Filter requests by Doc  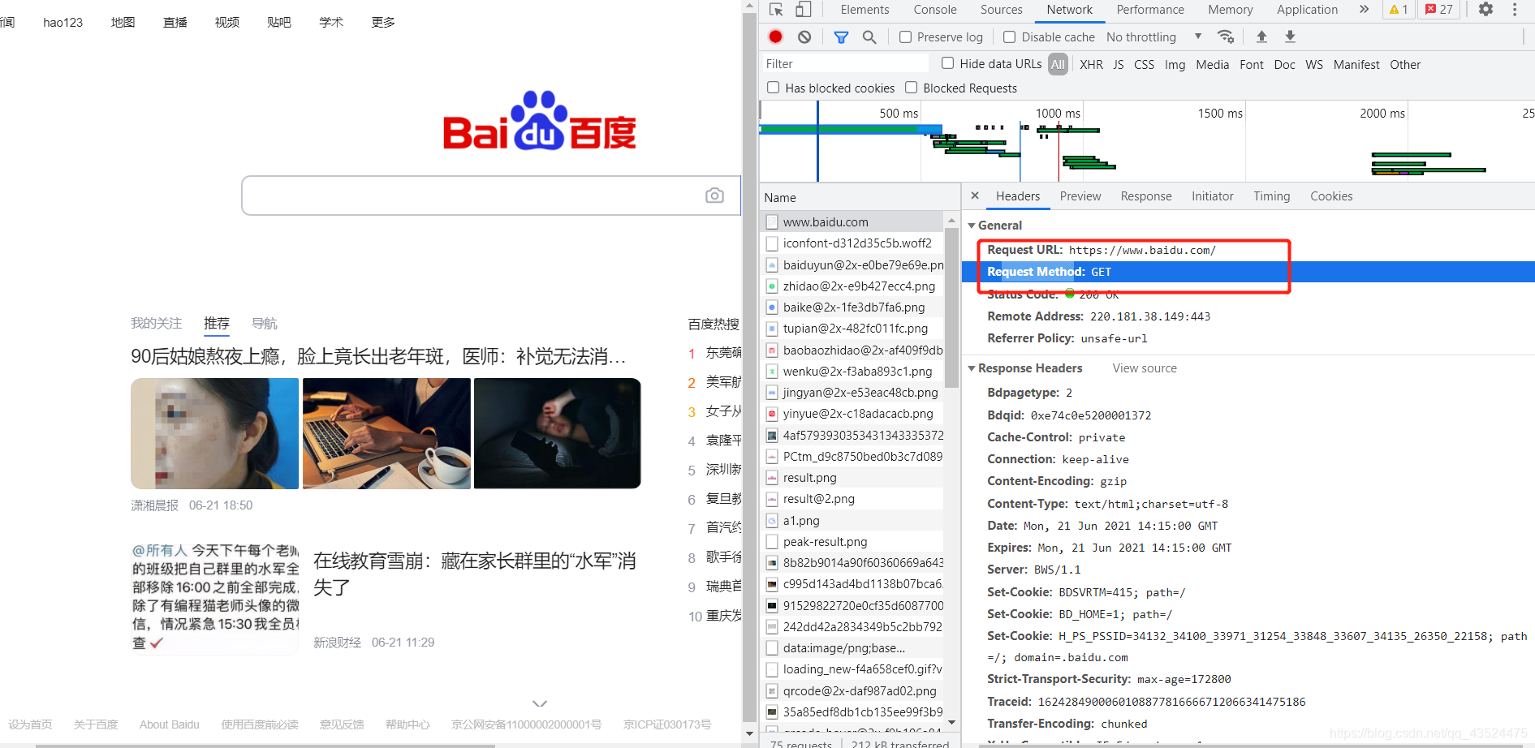[1285, 64]
